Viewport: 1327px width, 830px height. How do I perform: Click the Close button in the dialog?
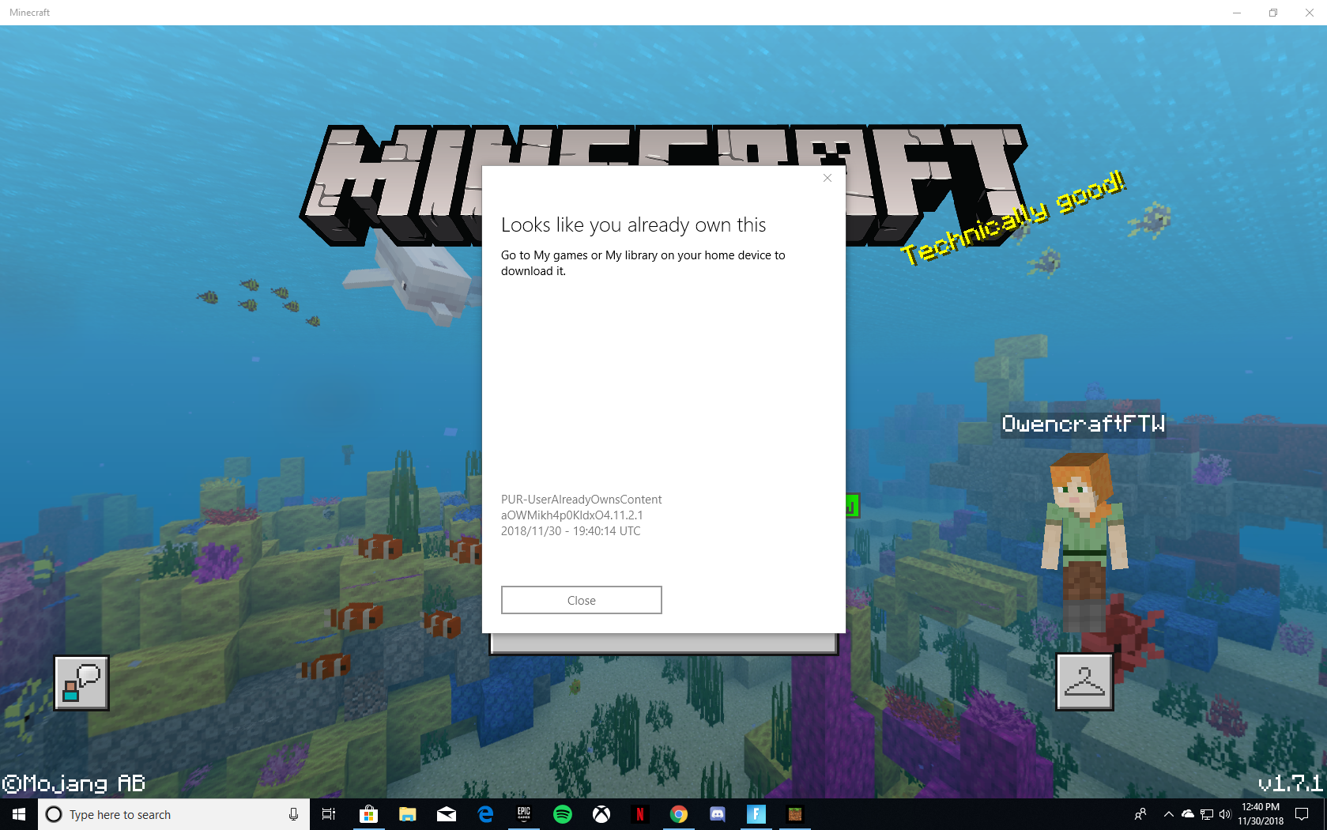pyautogui.click(x=582, y=600)
